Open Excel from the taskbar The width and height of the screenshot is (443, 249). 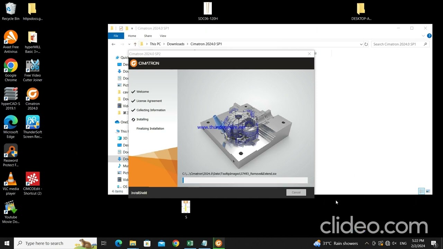click(190, 243)
